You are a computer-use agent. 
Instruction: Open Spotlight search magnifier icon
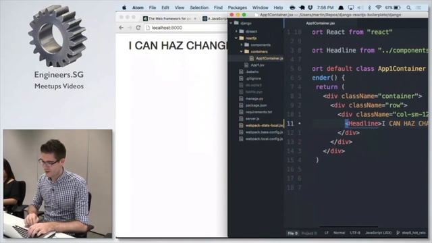[x=409, y=7]
